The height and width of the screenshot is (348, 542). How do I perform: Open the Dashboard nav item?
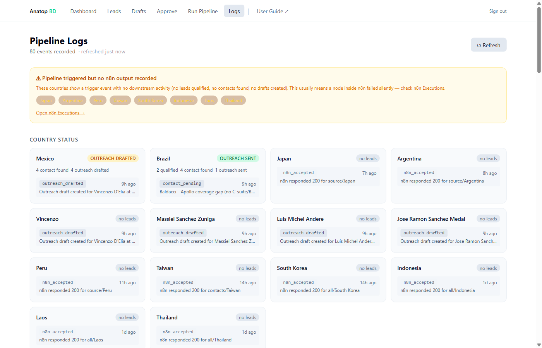coord(83,11)
